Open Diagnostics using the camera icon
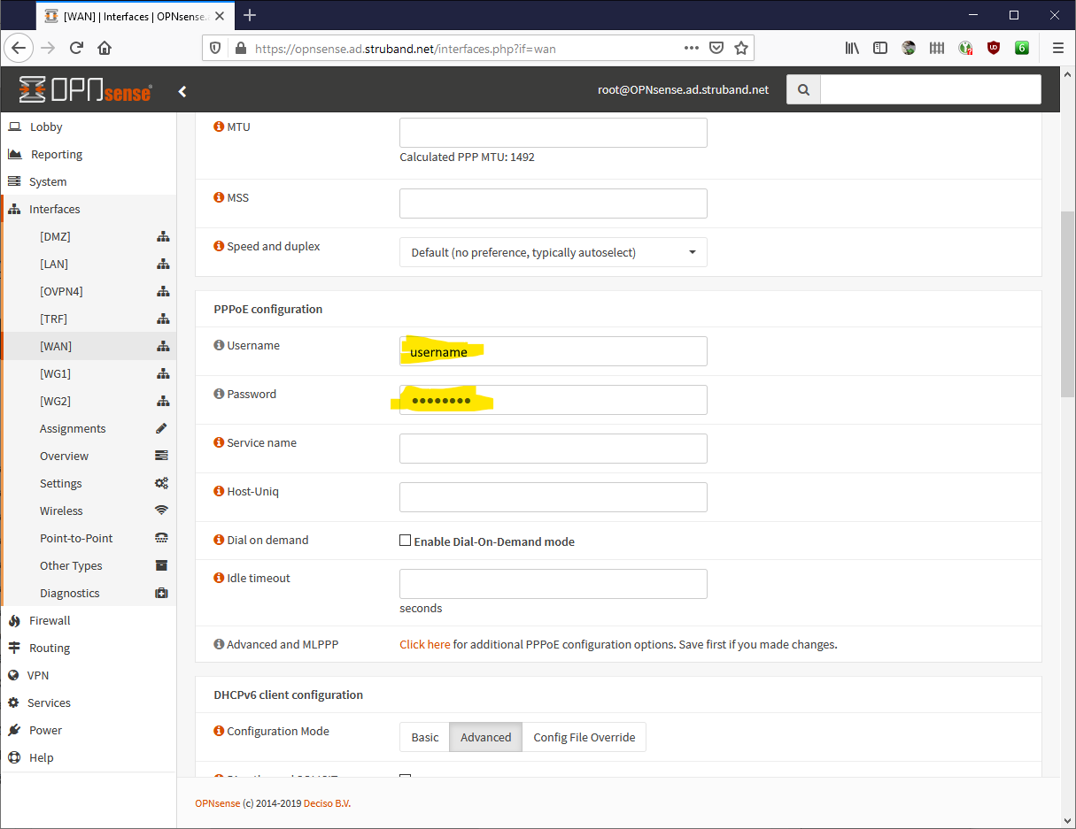Image resolution: width=1076 pixels, height=829 pixels. coord(161,592)
